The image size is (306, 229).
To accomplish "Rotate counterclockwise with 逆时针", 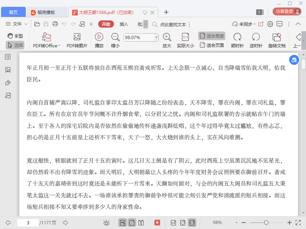I will click(256, 40).
